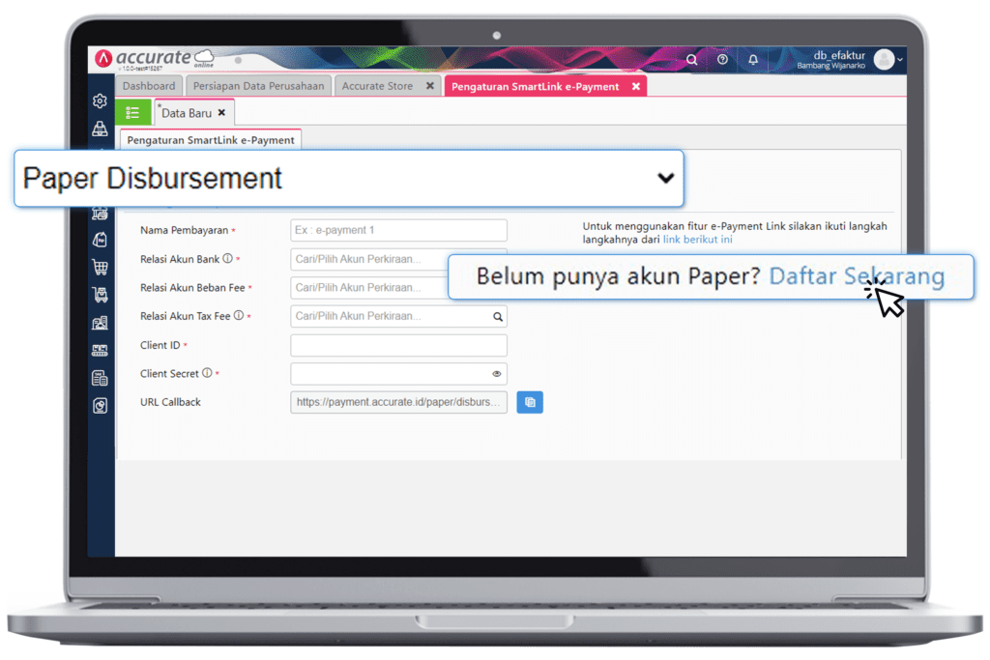The height and width of the screenshot is (660, 990).
Task: Switch to the Dashboard tab
Action: tap(149, 86)
